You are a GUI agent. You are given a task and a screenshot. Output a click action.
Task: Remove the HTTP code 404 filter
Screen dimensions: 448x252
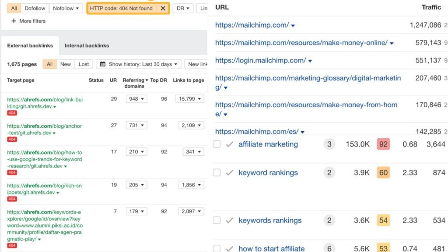(x=163, y=8)
